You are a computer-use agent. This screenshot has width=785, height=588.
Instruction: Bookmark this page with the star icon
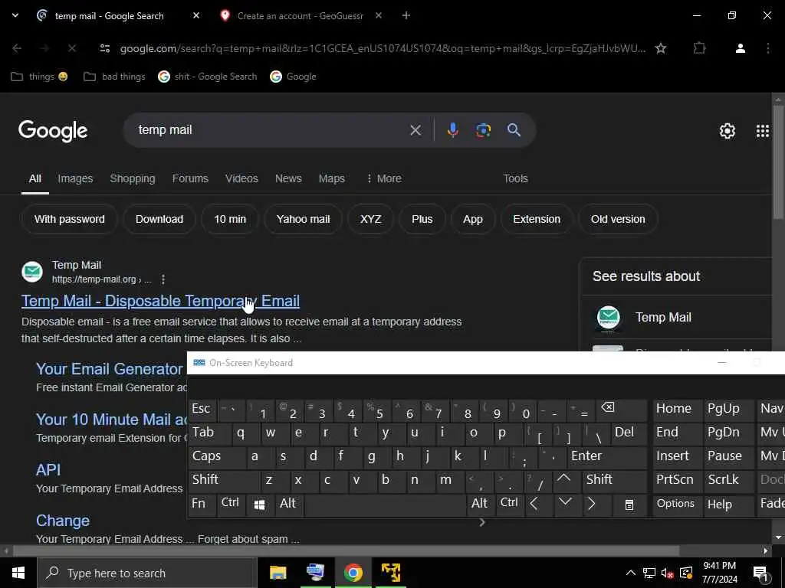[x=661, y=48]
